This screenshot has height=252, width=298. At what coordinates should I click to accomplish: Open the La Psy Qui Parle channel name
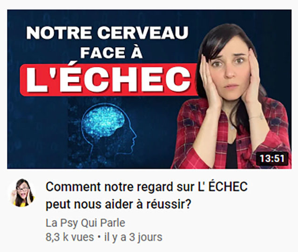pyautogui.click(x=86, y=223)
